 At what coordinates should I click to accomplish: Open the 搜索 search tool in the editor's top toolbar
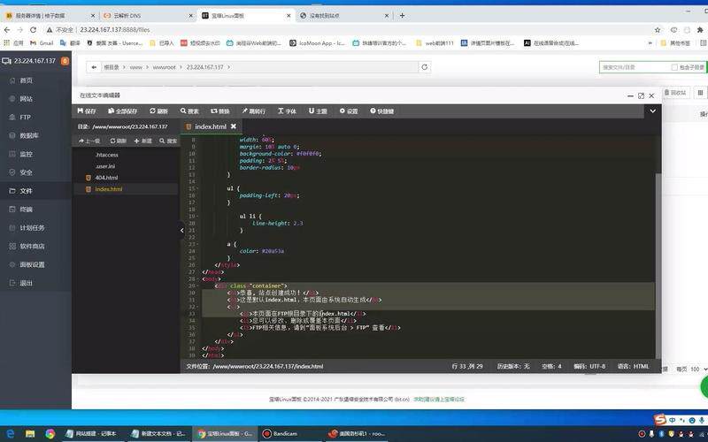pyautogui.click(x=189, y=111)
